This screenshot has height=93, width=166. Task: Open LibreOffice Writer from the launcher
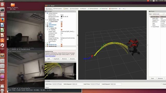tap(2, 25)
